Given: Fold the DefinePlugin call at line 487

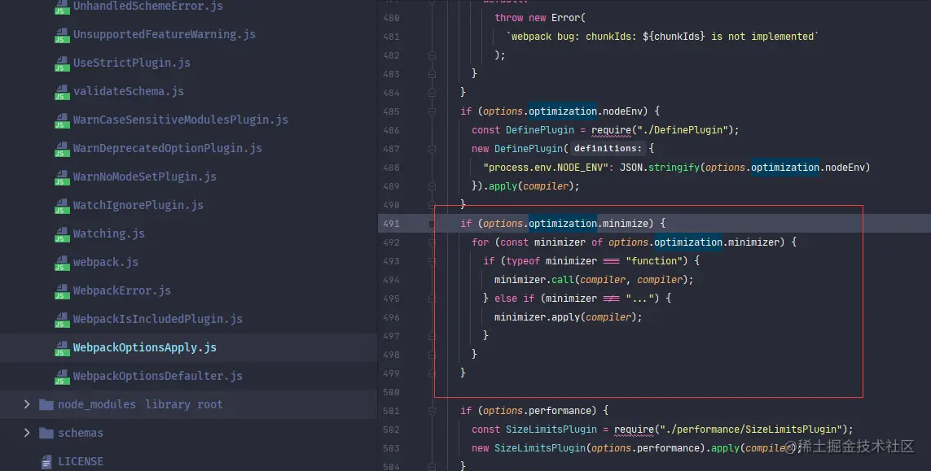Looking at the screenshot, I should [x=432, y=149].
